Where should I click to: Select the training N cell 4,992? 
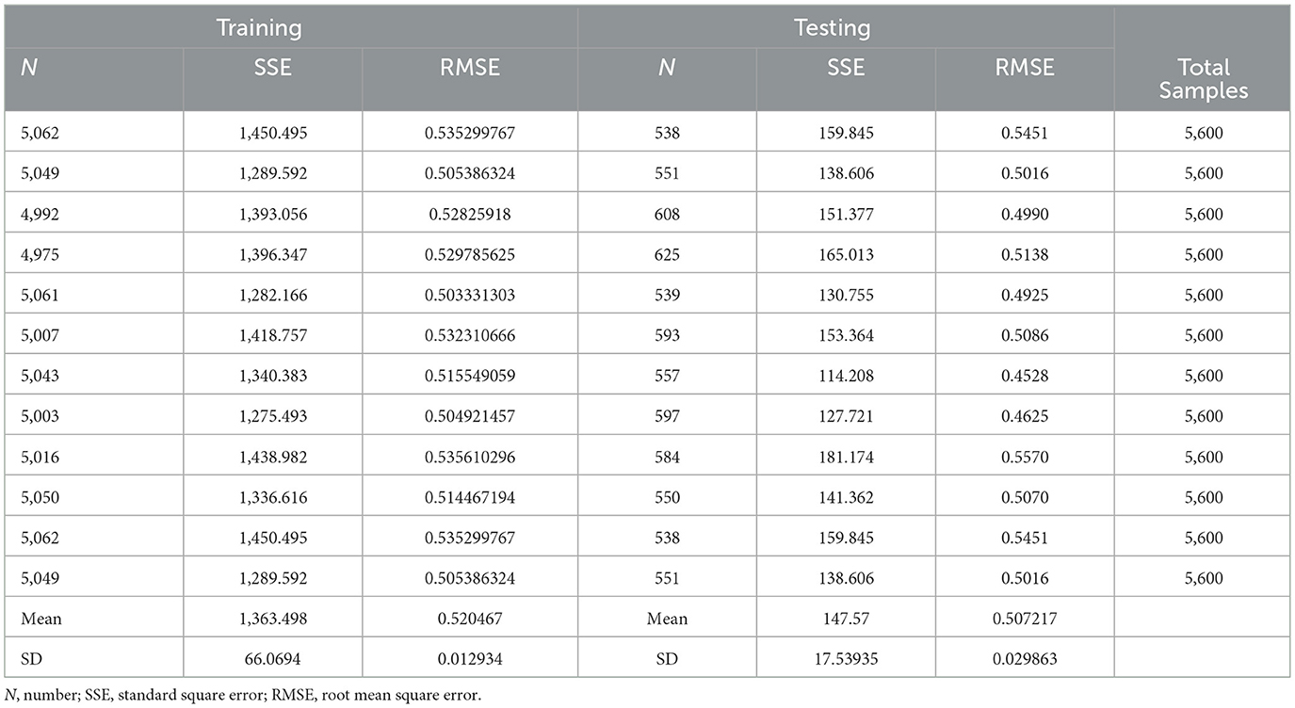[x=37, y=215]
